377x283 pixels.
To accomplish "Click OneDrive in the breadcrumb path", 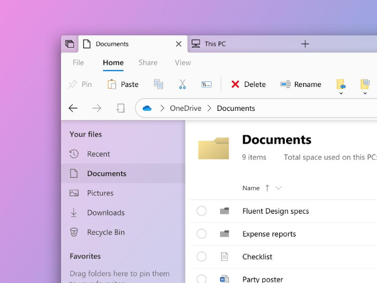I will (185, 109).
